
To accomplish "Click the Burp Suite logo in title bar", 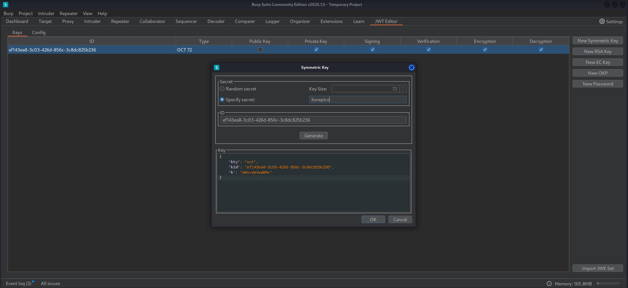I will click(6, 5).
